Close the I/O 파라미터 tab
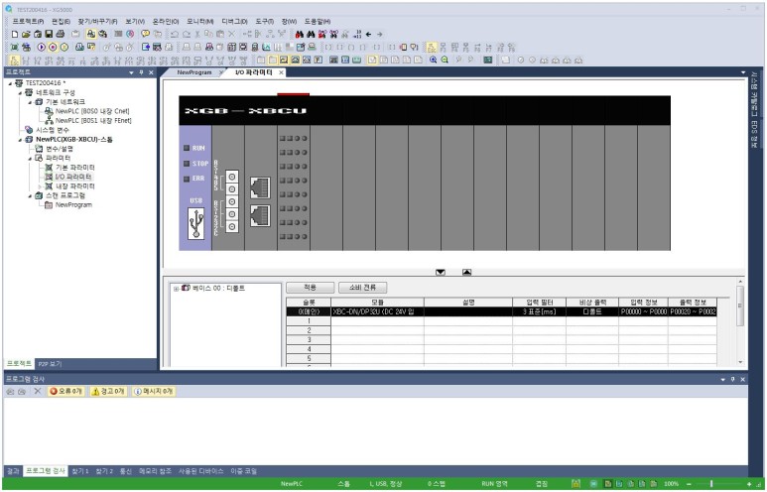Screen dimensions: 767x492 (x=281, y=72)
